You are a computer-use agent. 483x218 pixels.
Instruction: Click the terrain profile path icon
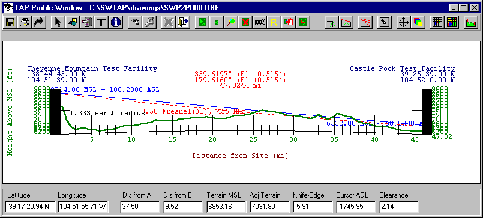[x=346, y=22]
